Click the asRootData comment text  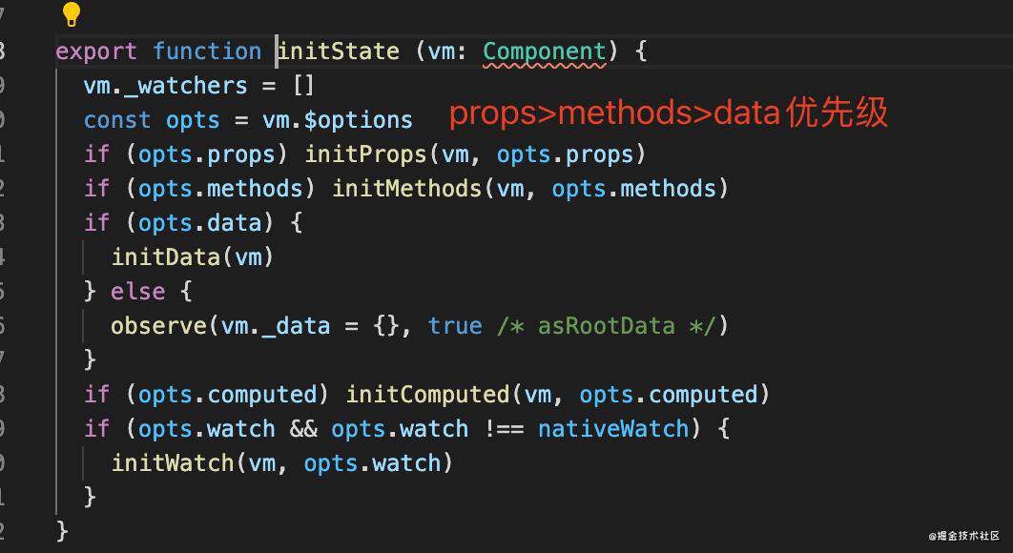(607, 325)
